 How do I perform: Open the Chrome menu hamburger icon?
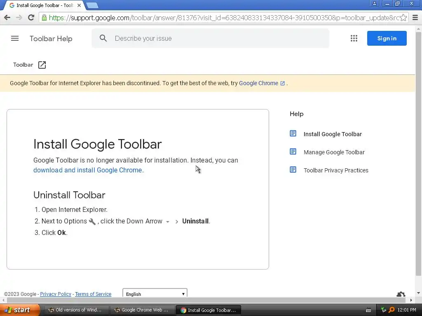click(415, 18)
